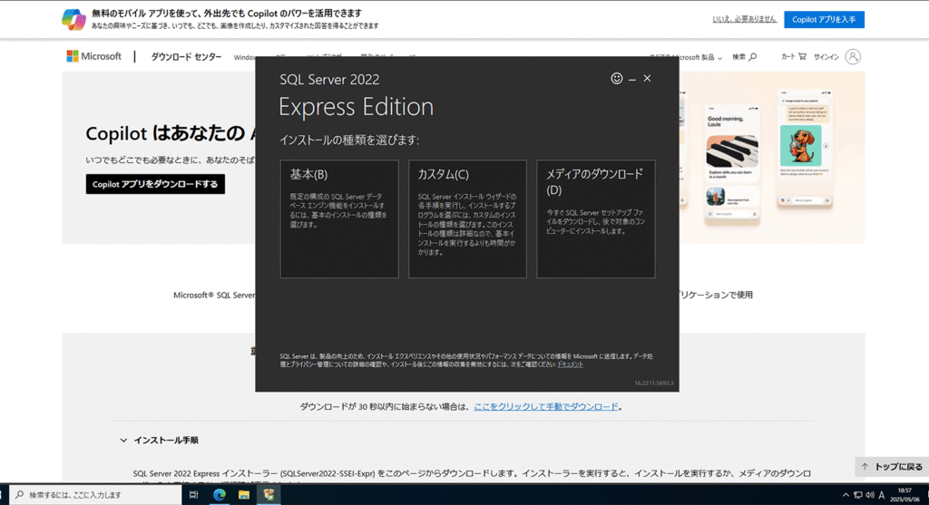Click the Express Edition heading text
The height and width of the screenshot is (505, 929).
click(356, 107)
